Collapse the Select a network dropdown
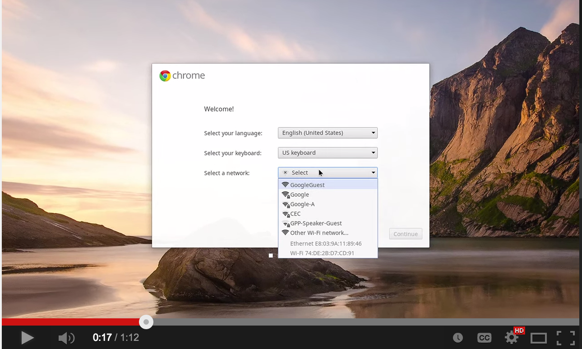 328,173
